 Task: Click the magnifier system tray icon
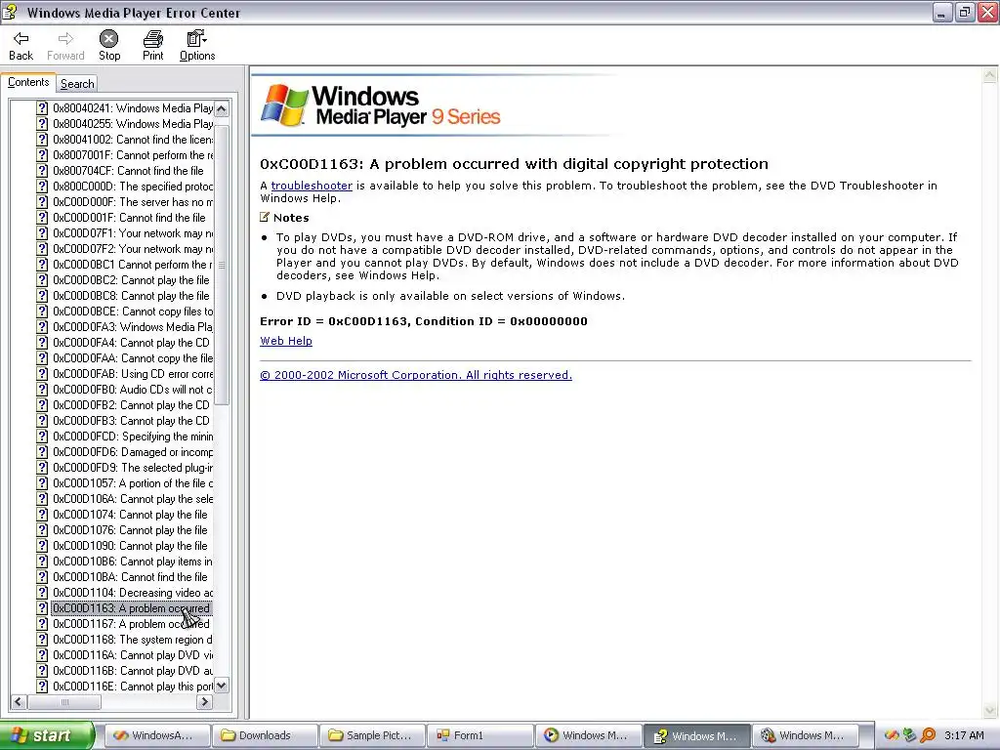point(928,735)
